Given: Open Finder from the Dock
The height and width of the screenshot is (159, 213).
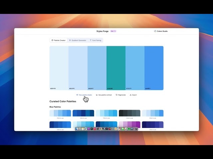Looking at the screenshot, I should [x=77, y=129].
